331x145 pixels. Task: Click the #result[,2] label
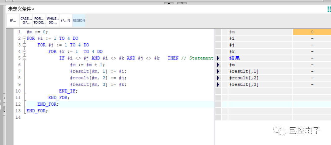coord(244,78)
